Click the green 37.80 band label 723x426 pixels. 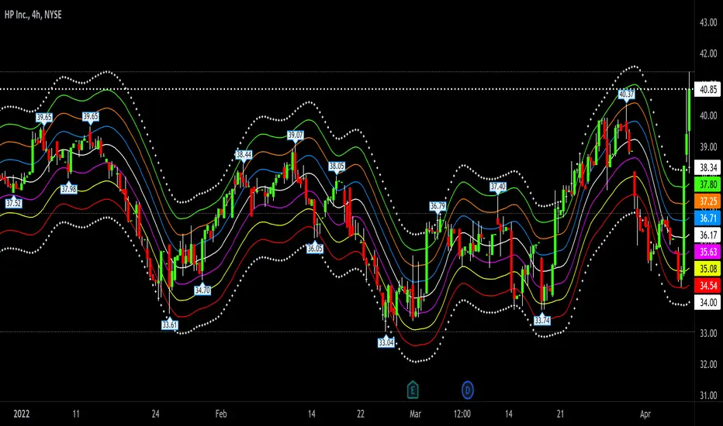coord(707,184)
